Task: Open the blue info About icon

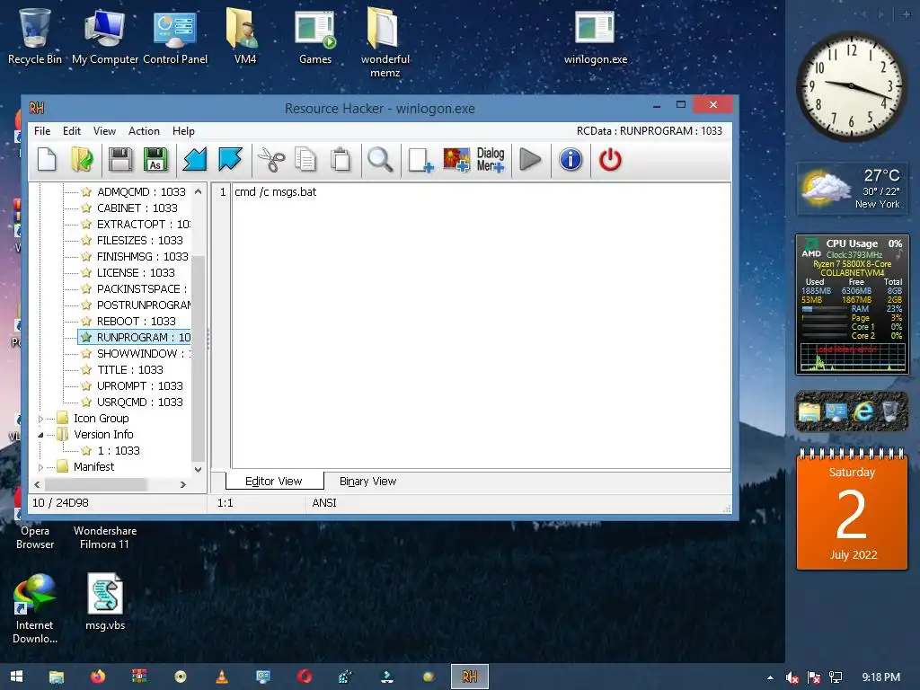Action: 571,160
